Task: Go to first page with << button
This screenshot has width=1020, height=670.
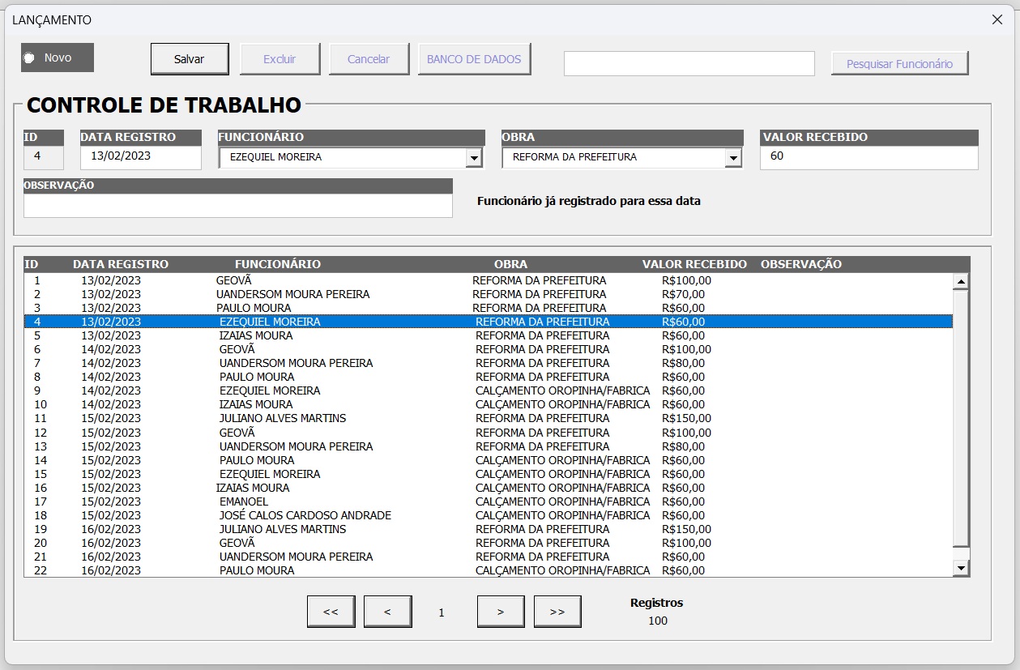Action: (331, 612)
